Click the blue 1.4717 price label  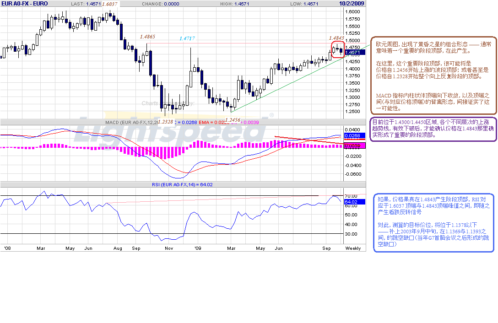click(187, 38)
